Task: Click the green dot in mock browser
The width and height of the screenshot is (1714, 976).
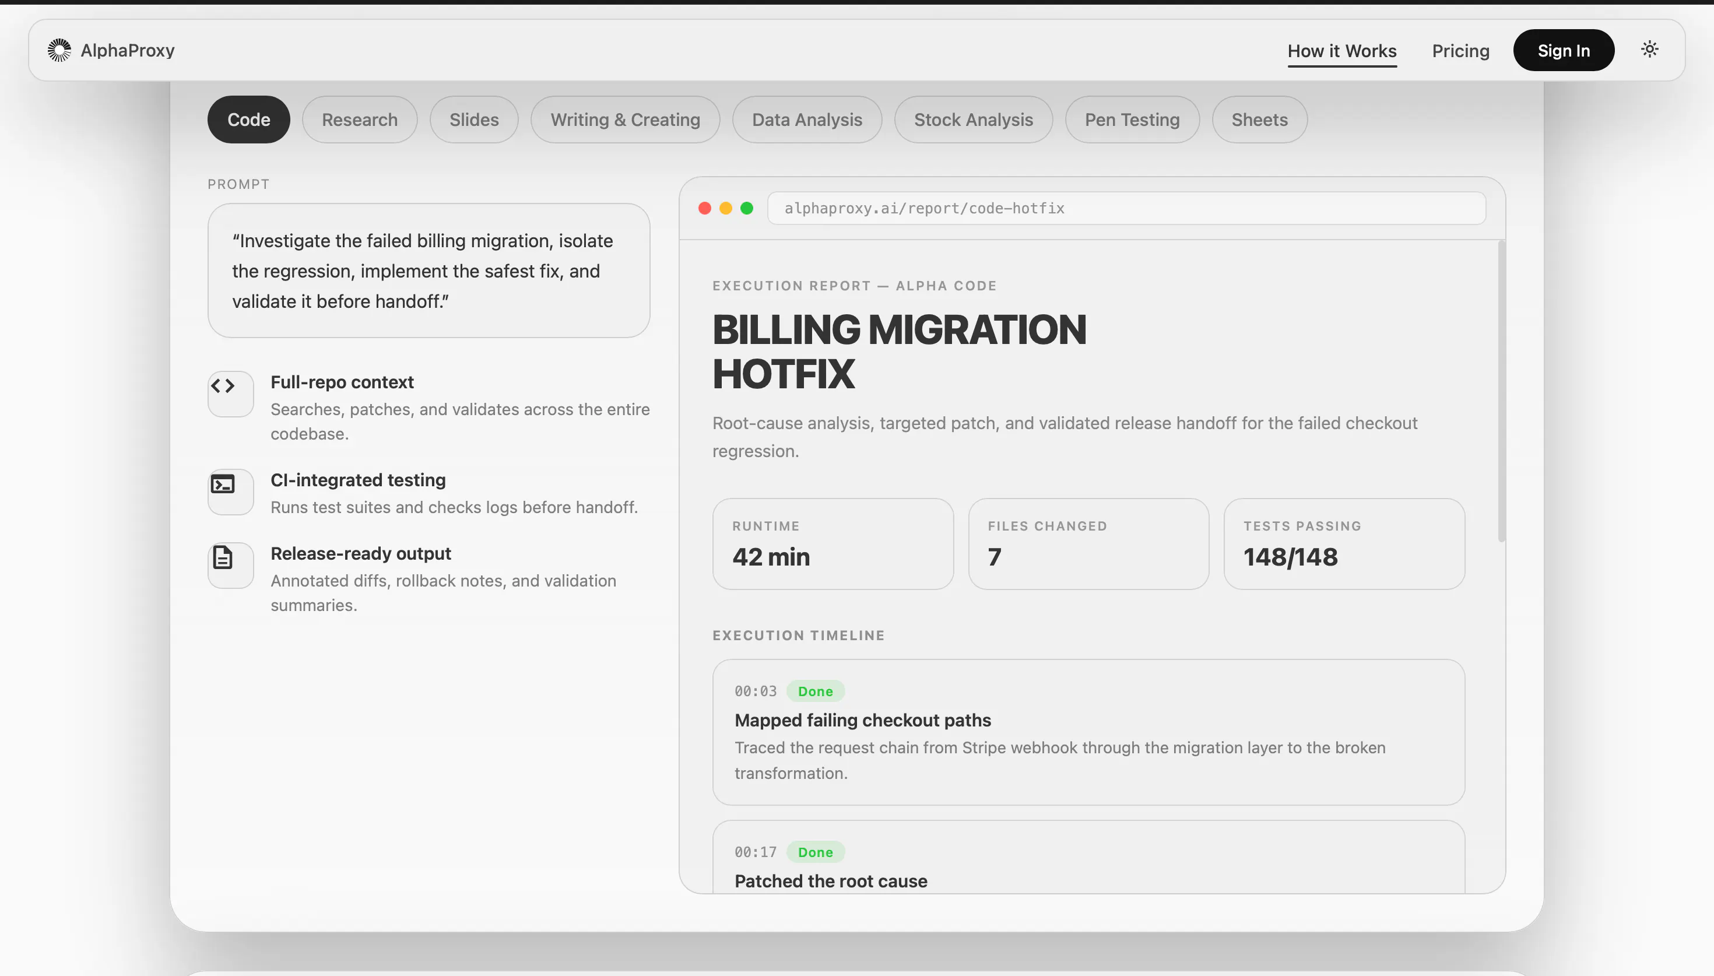Action: [x=746, y=209]
